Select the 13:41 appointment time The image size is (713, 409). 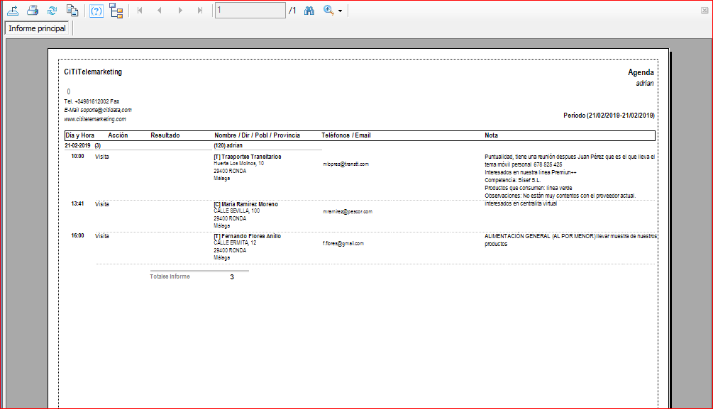[x=78, y=203]
